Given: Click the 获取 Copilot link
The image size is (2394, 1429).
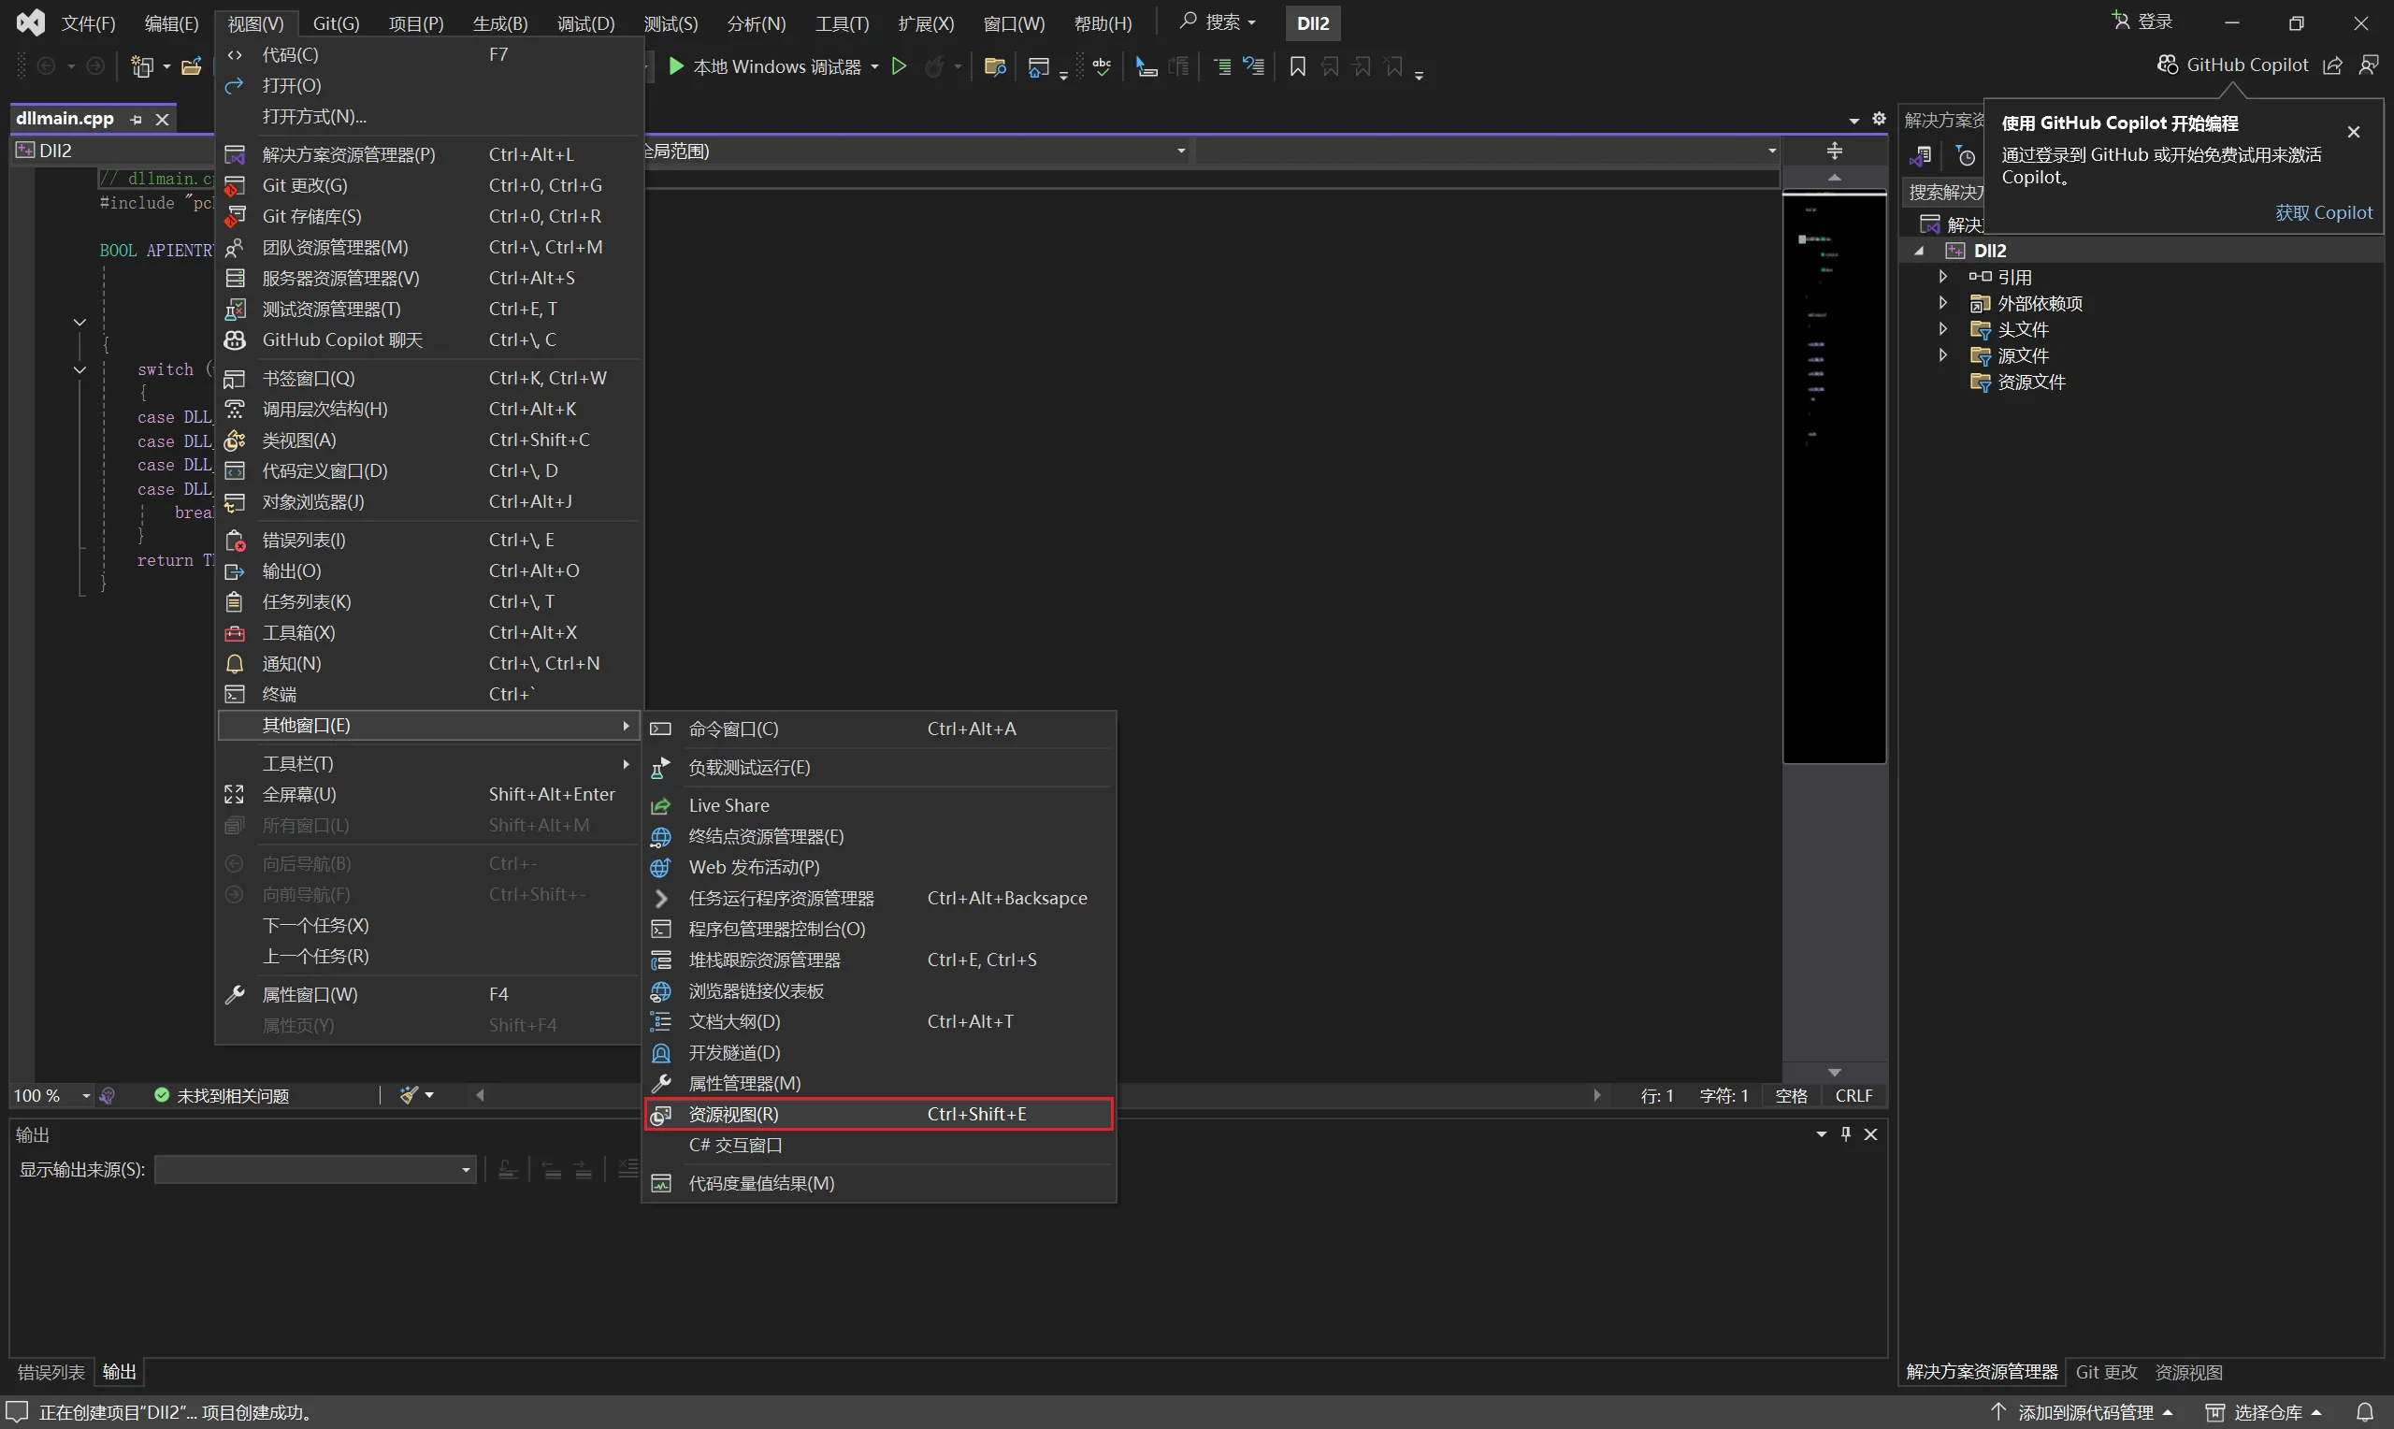Looking at the screenshot, I should pyautogui.click(x=2323, y=213).
